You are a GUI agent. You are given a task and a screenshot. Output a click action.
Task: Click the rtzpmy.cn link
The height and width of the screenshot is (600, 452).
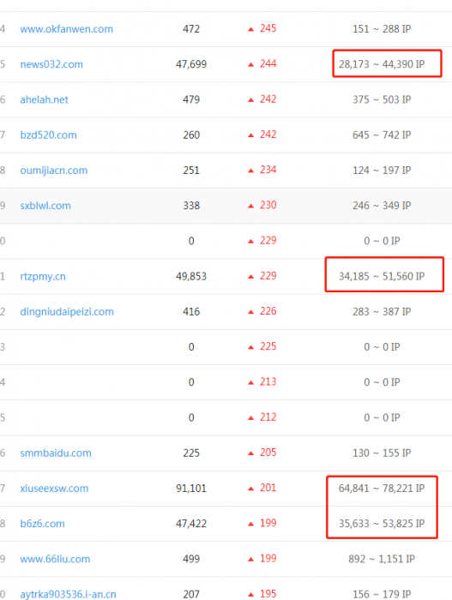(x=43, y=276)
